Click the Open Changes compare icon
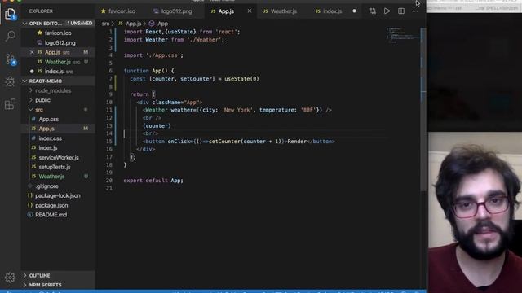This screenshot has width=522, height=293. [x=373, y=11]
